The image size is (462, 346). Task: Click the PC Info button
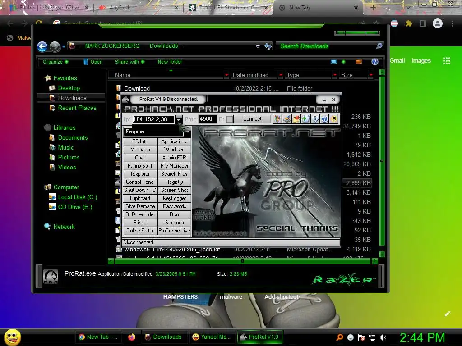click(x=140, y=141)
